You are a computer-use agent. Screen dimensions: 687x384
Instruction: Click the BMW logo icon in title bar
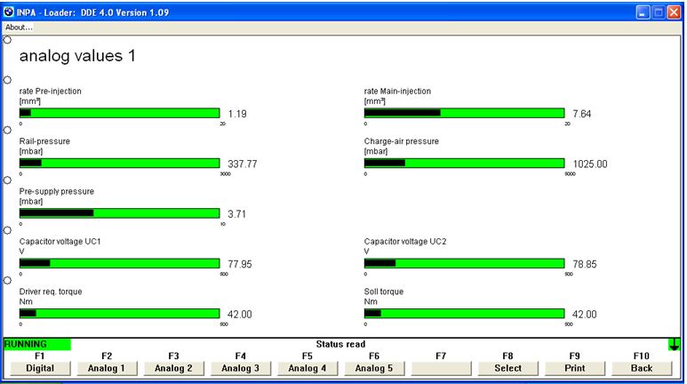pyautogui.click(x=10, y=12)
